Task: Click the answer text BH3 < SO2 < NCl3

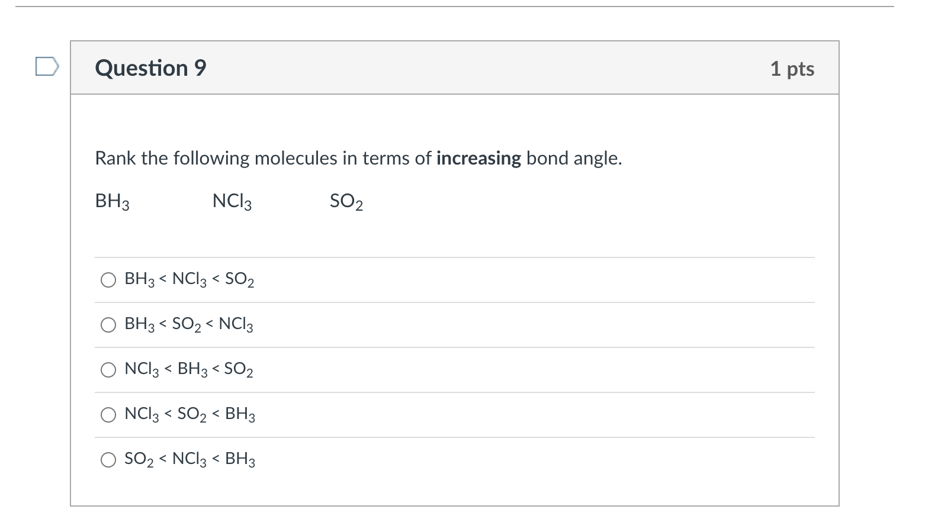Action: pos(189,324)
